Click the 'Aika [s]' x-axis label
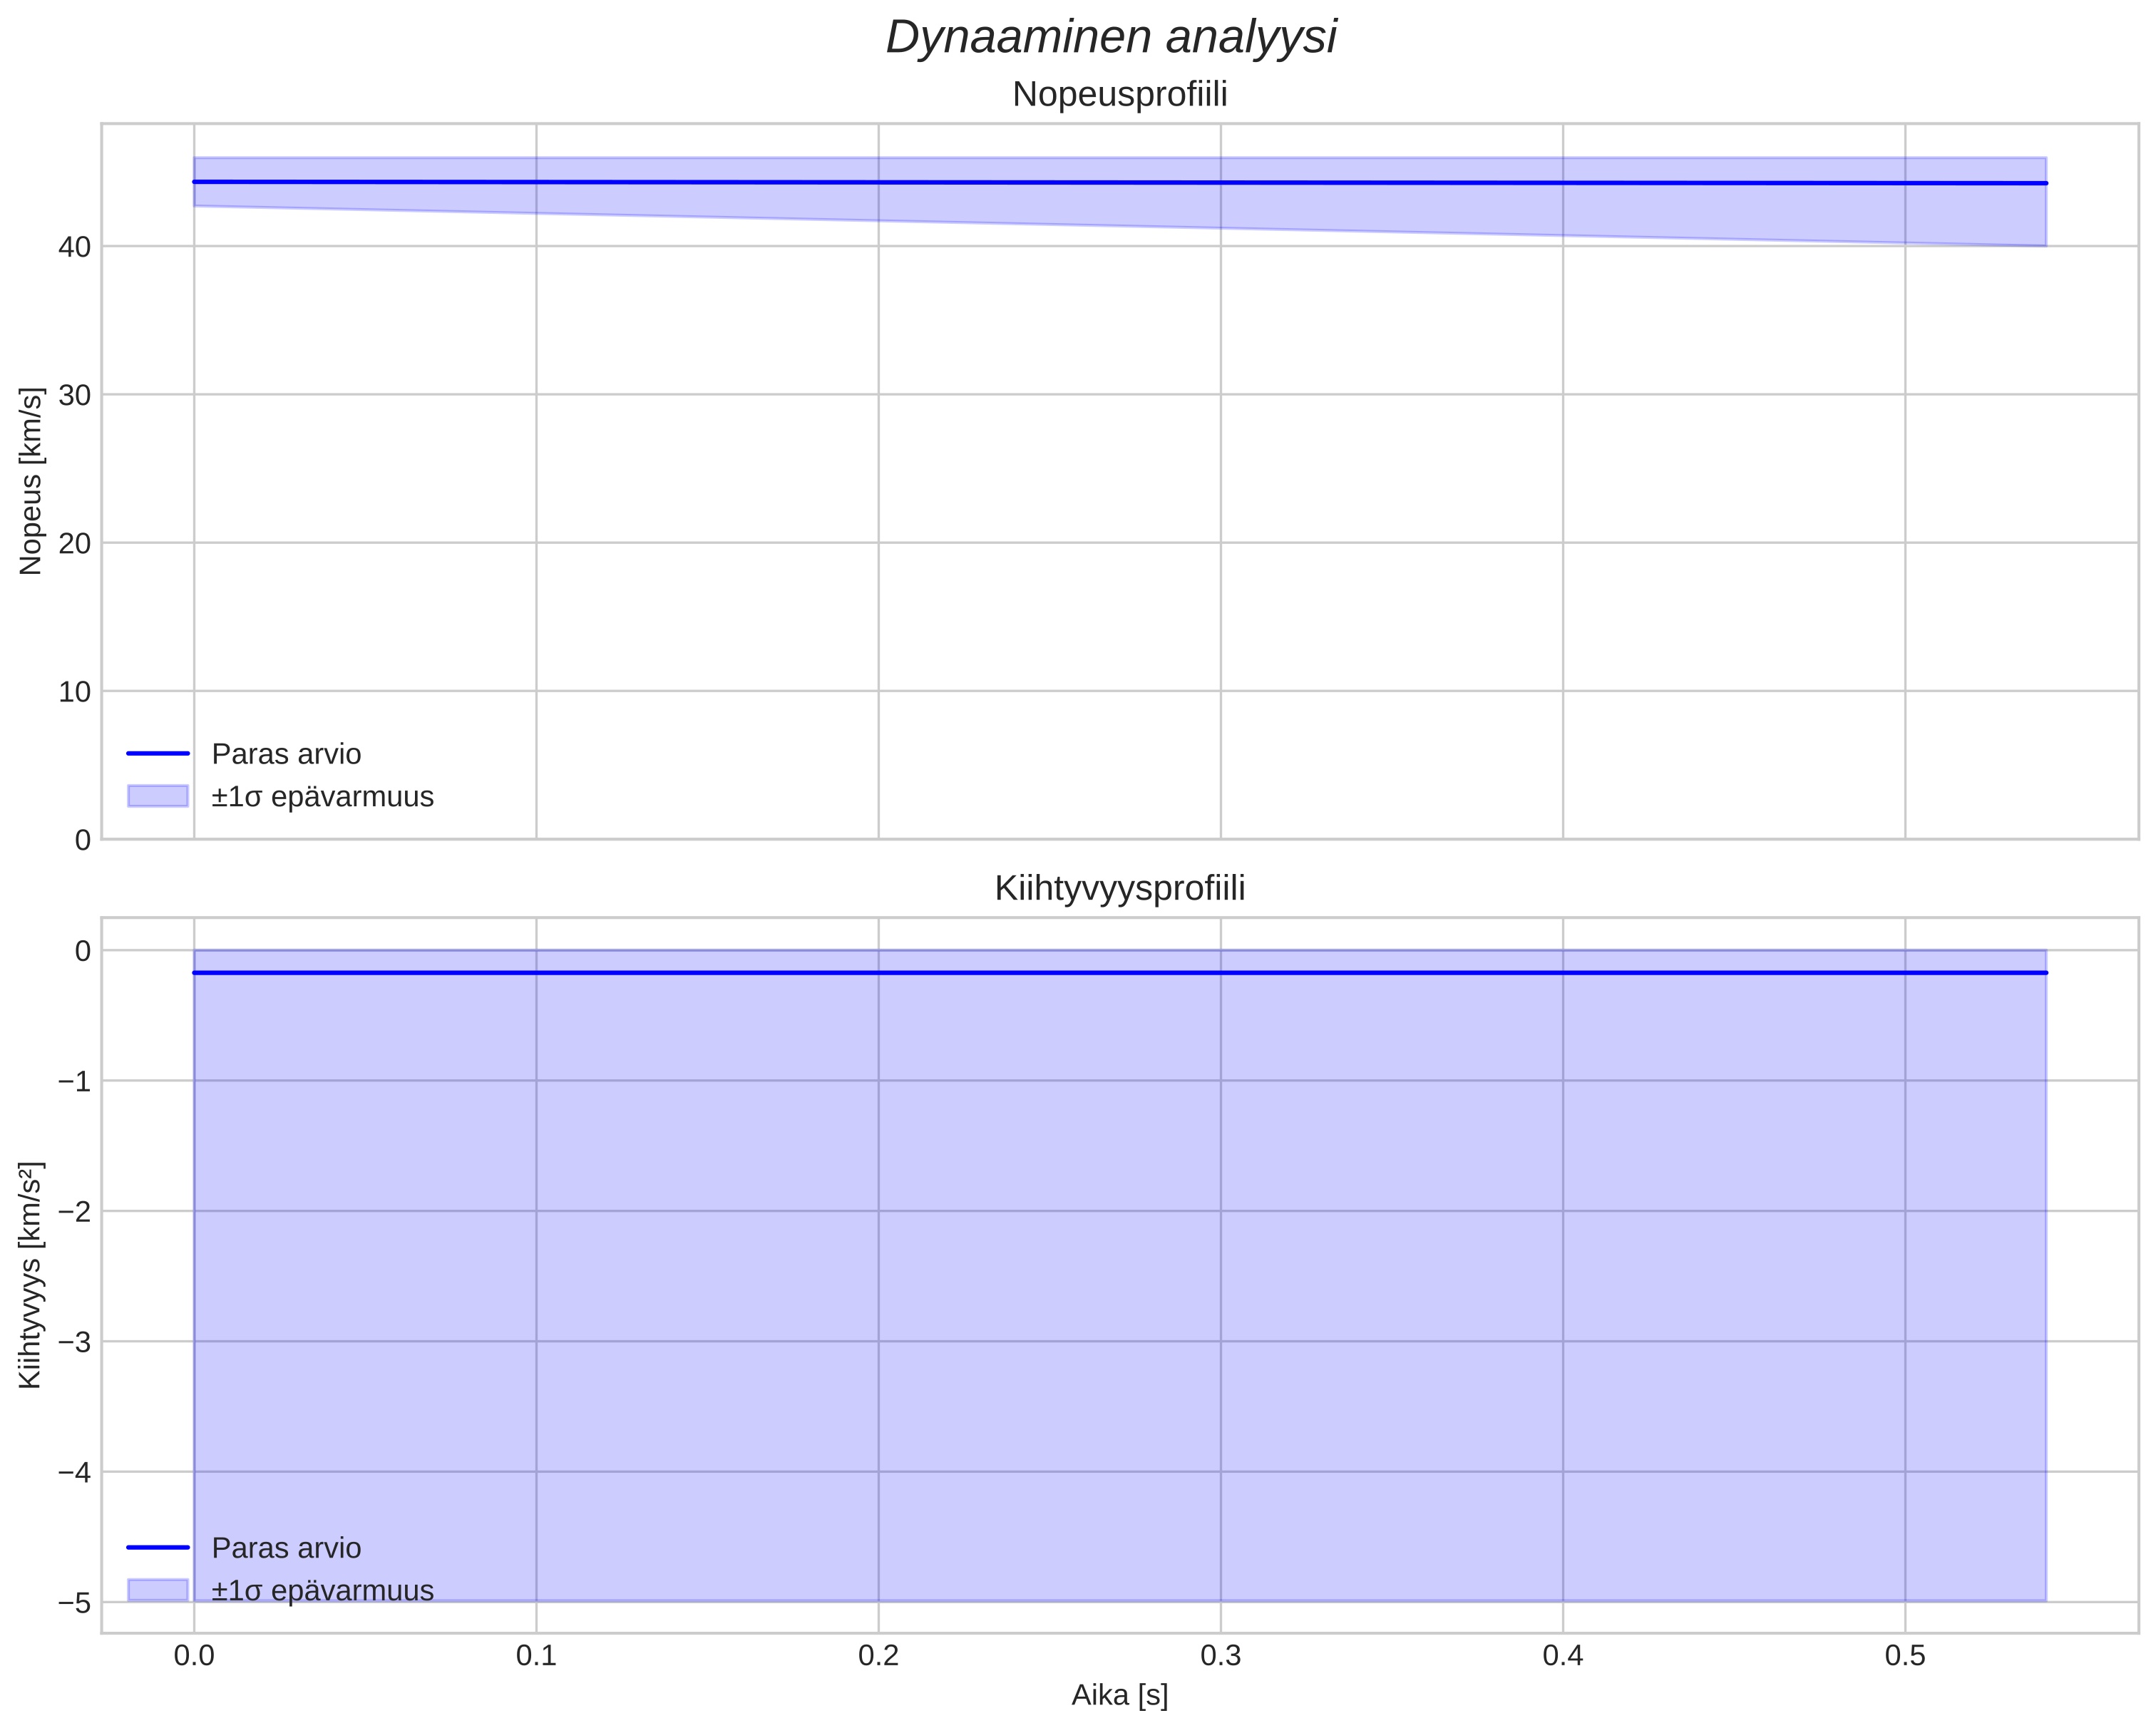Screen dimensions: 2156x1728 coord(1119,1695)
